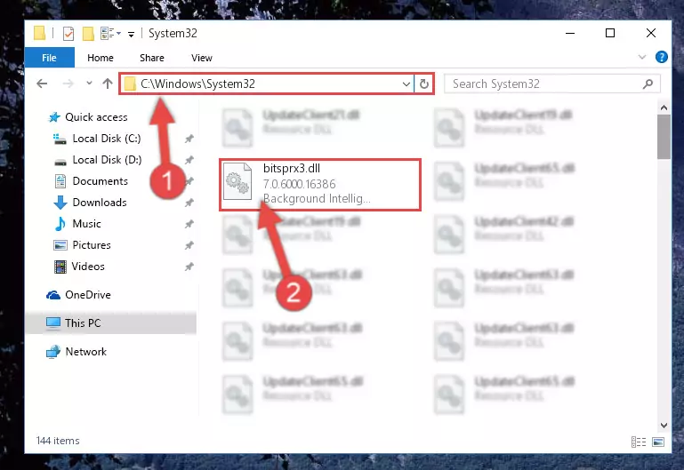Select the bitsprx3.dll file
Screen dimensions: 684x470
coord(320,185)
